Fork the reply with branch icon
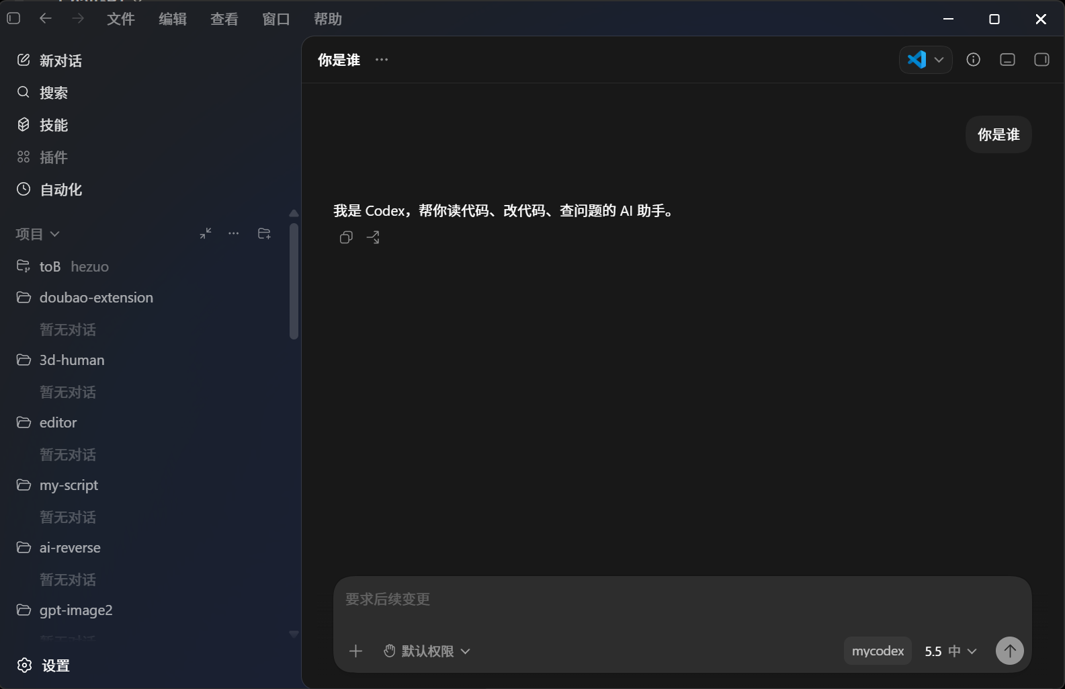The image size is (1065, 689). point(373,237)
